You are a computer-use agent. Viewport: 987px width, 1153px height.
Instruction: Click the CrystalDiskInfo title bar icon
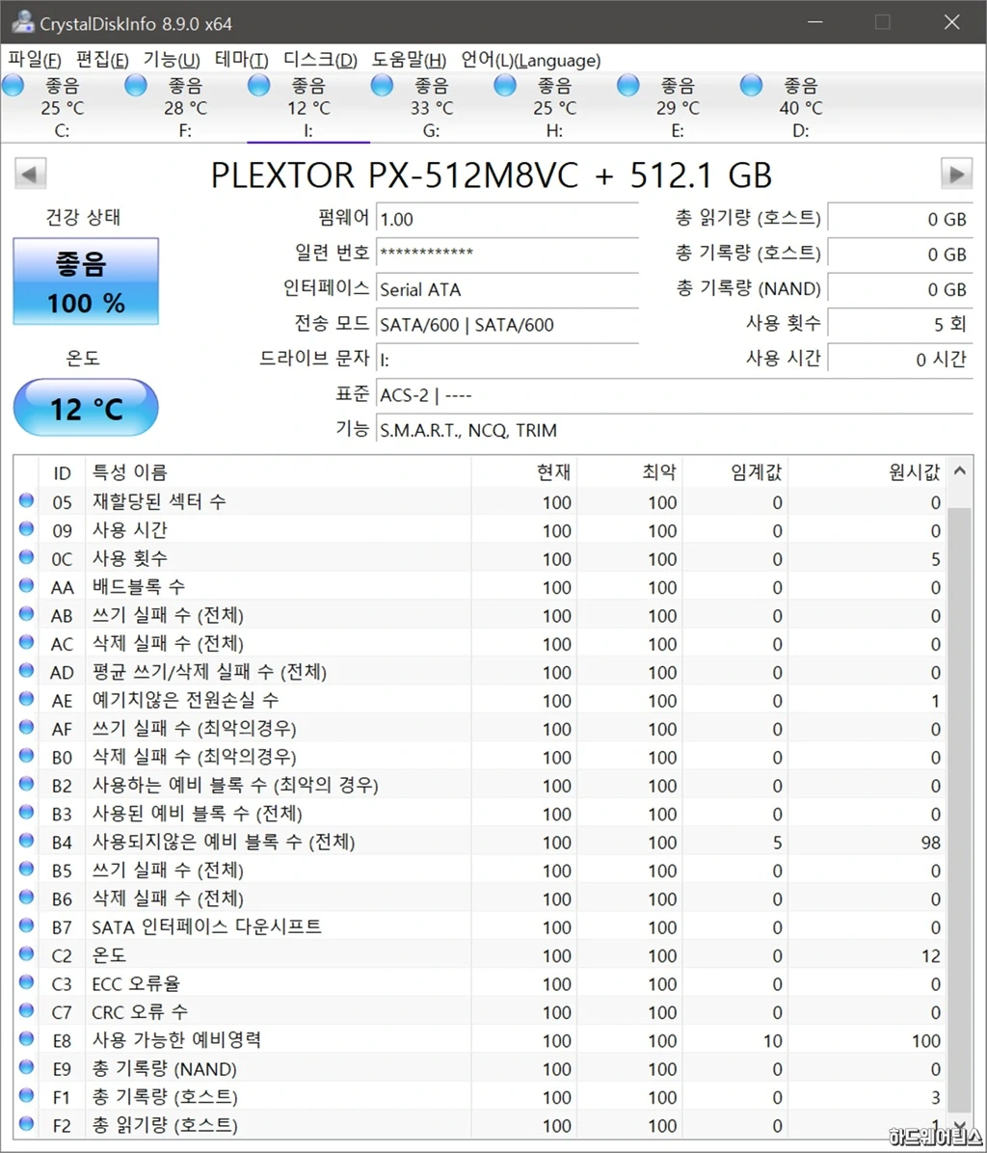pos(22,21)
